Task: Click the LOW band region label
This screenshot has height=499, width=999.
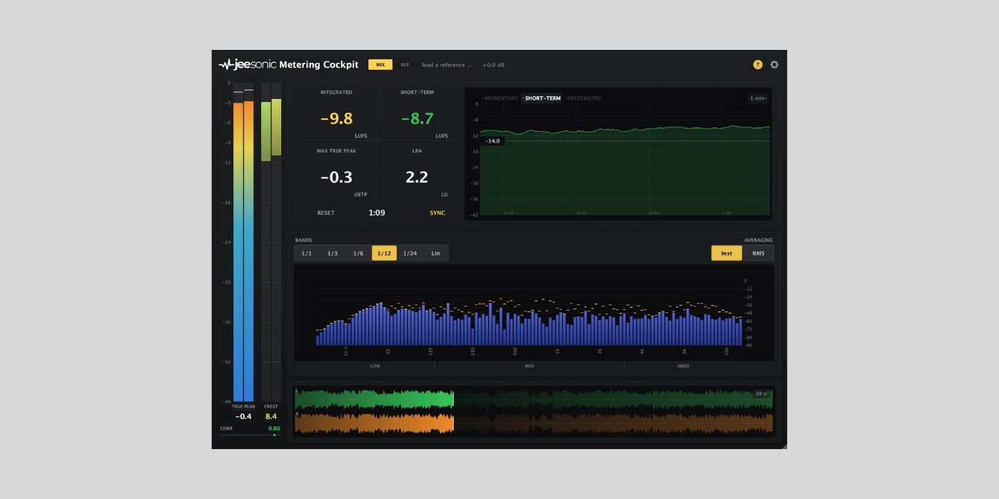Action: coord(375,366)
